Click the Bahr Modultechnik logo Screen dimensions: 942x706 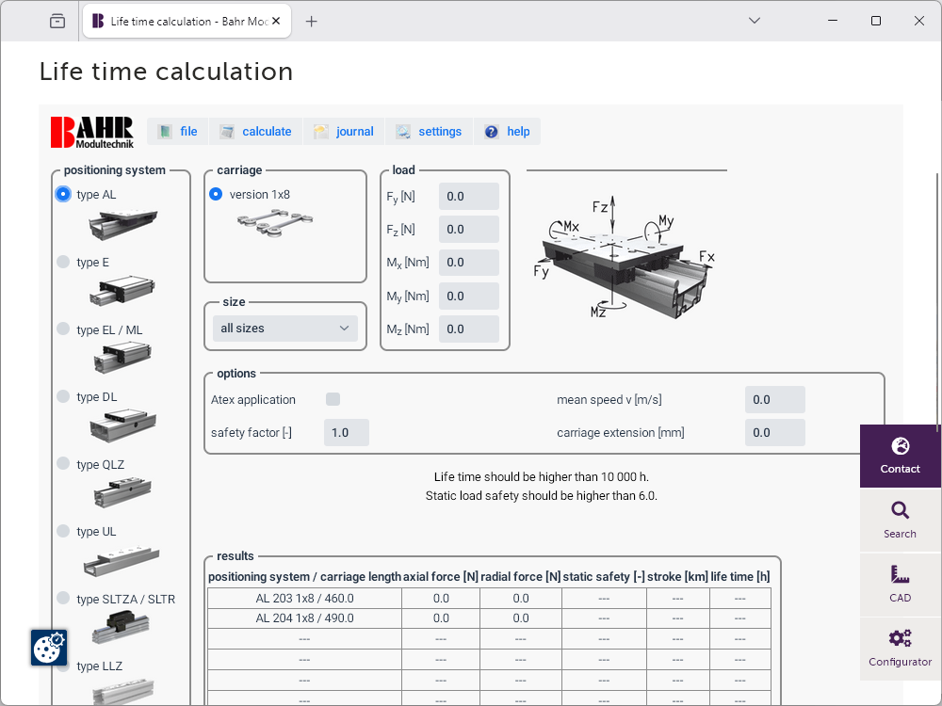(92, 132)
